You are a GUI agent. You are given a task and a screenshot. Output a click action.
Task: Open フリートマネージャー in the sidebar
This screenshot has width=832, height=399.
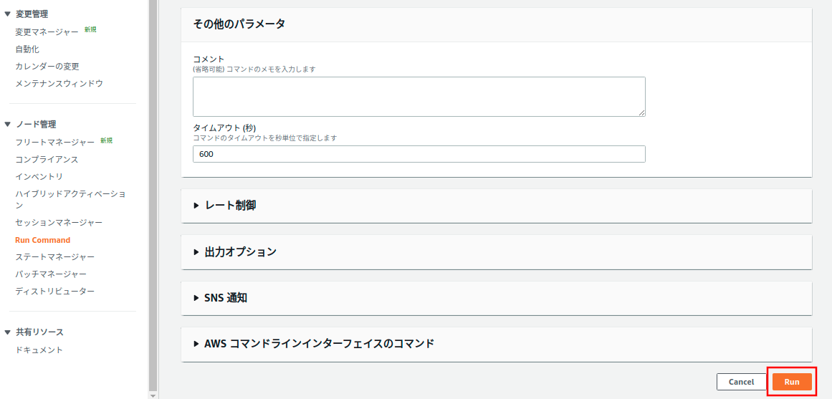[54, 143]
